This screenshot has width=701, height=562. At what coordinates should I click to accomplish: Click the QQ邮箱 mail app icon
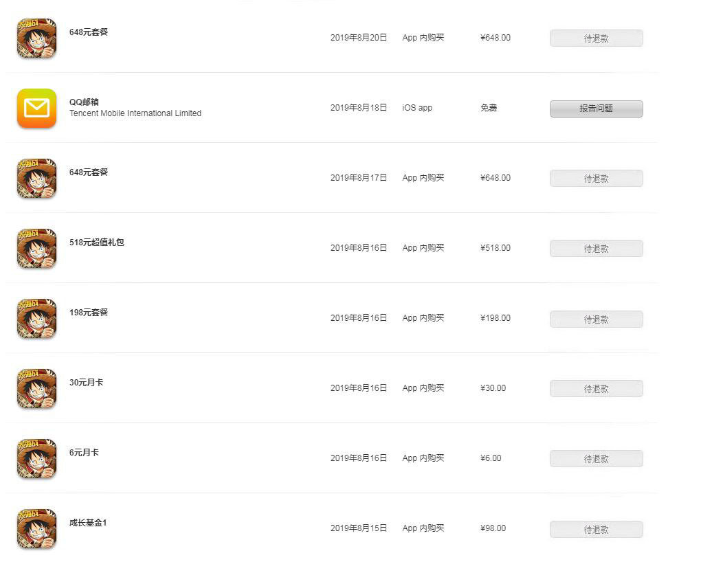(36, 108)
